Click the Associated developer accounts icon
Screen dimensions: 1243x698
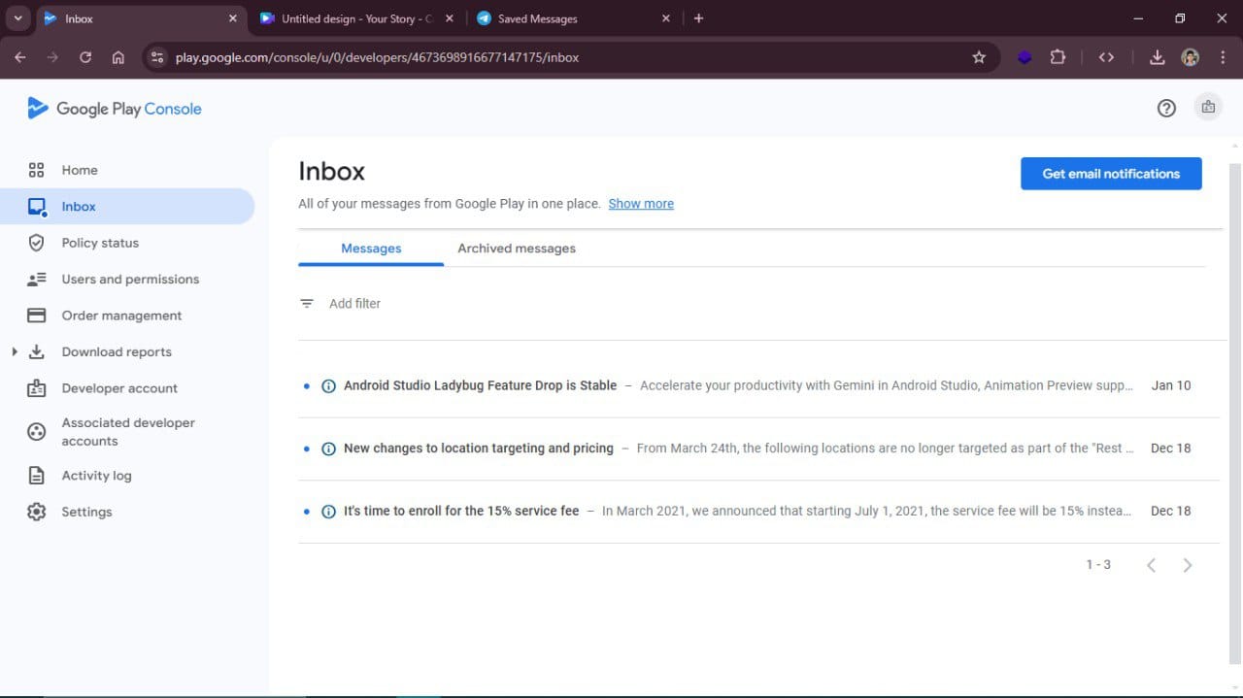37,432
